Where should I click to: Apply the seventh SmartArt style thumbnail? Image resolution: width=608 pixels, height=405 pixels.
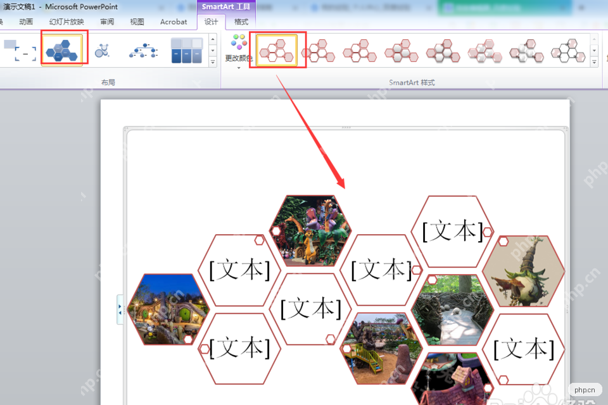(526, 51)
